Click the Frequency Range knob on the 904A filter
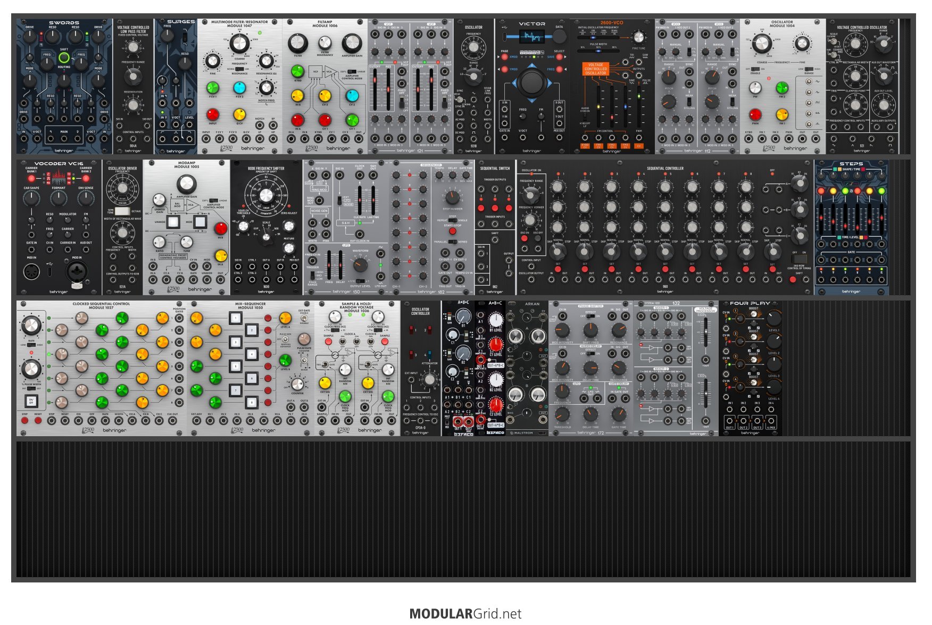The height and width of the screenshot is (625, 932). (133, 77)
